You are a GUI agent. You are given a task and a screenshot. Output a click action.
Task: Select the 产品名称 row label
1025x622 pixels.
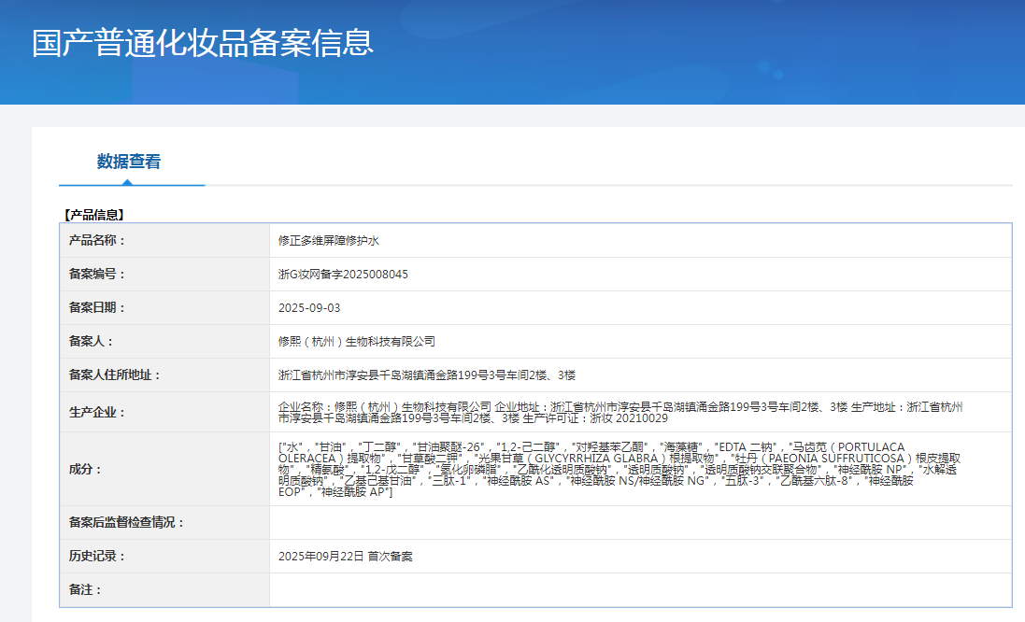[97, 241]
